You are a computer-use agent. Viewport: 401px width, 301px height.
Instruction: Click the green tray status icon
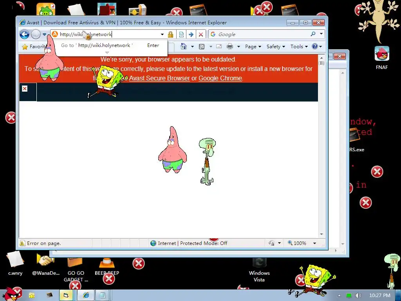pyautogui.click(x=349, y=296)
